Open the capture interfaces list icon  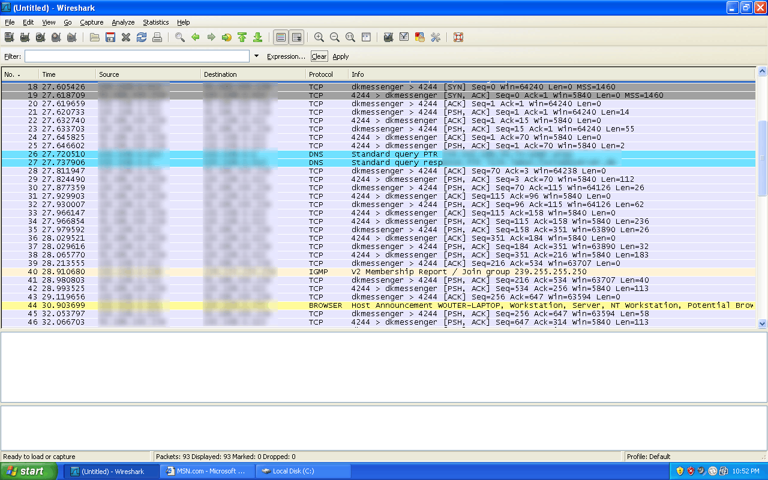(9, 37)
